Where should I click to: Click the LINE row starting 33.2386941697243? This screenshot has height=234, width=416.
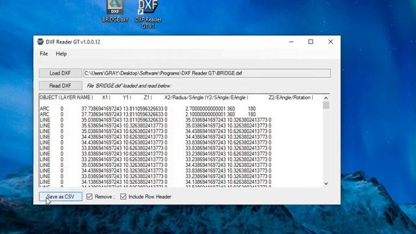click(155, 159)
